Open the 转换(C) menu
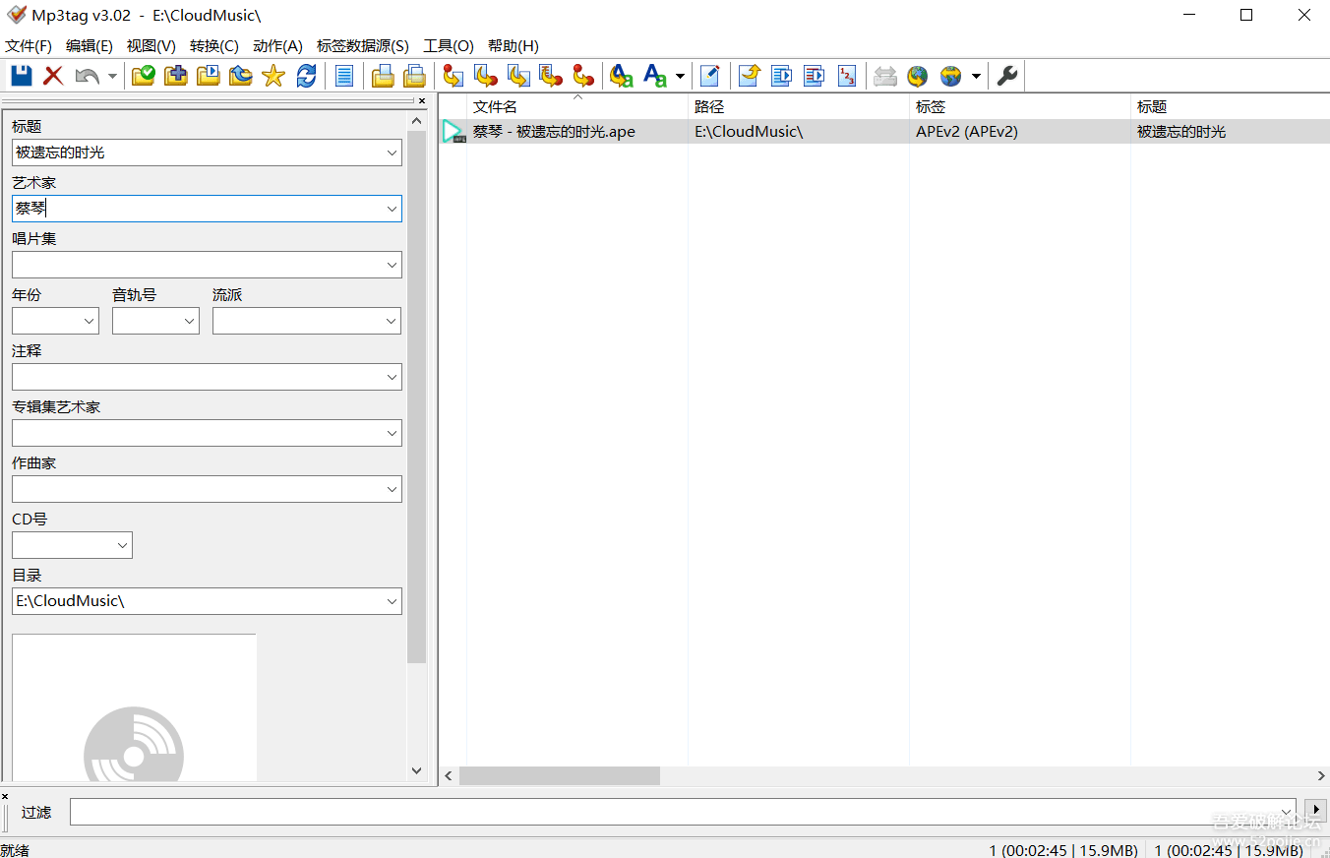 click(214, 46)
